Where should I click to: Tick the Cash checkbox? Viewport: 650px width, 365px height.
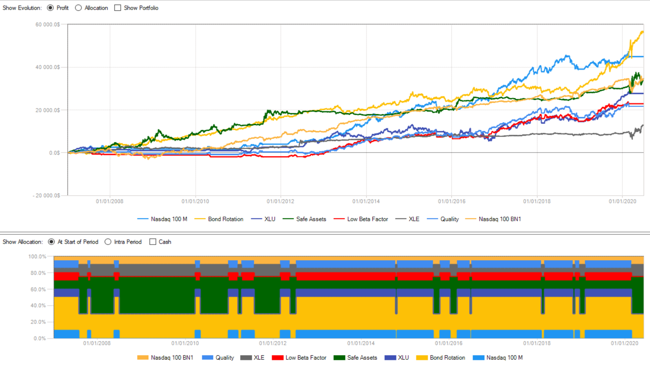153,242
